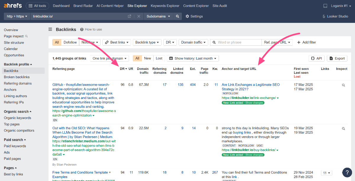Open the Backlink type dropdown
This screenshot has width=355, height=181.
click(147, 42)
